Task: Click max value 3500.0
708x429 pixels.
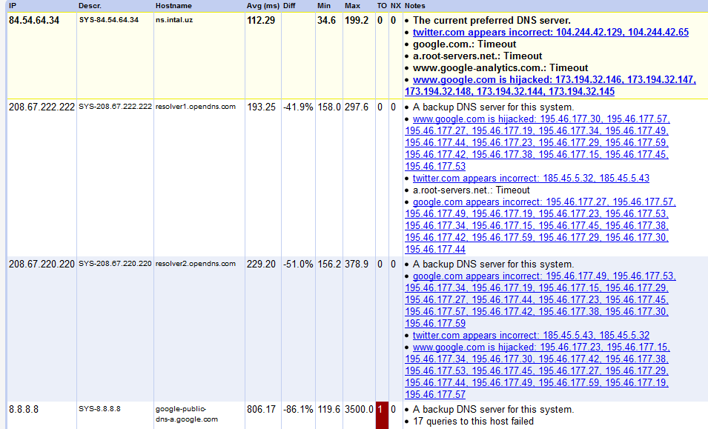Action: 359,409
